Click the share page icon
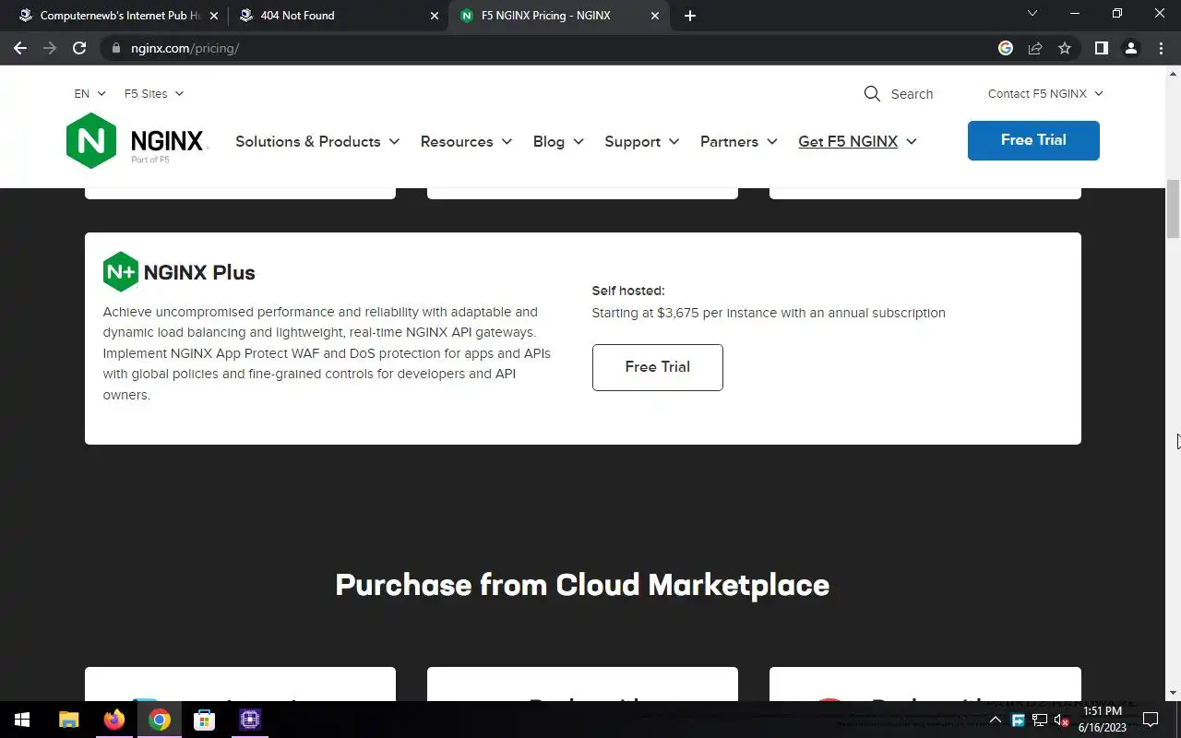 click(1035, 48)
